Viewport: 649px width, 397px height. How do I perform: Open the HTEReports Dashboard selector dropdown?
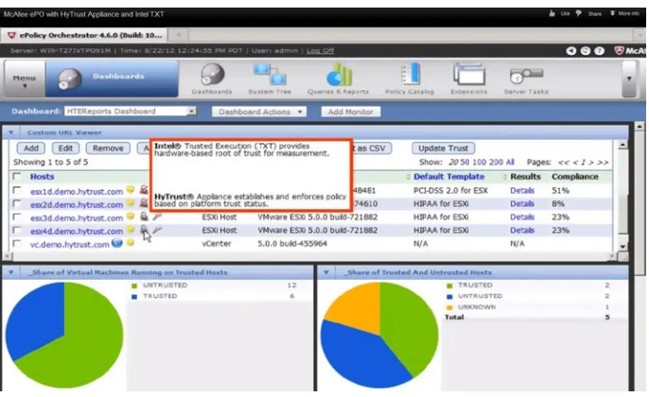click(131, 112)
